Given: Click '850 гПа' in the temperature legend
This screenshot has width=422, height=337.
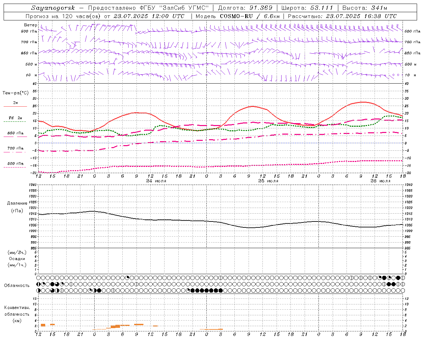Looking at the screenshot, I should (15, 133).
